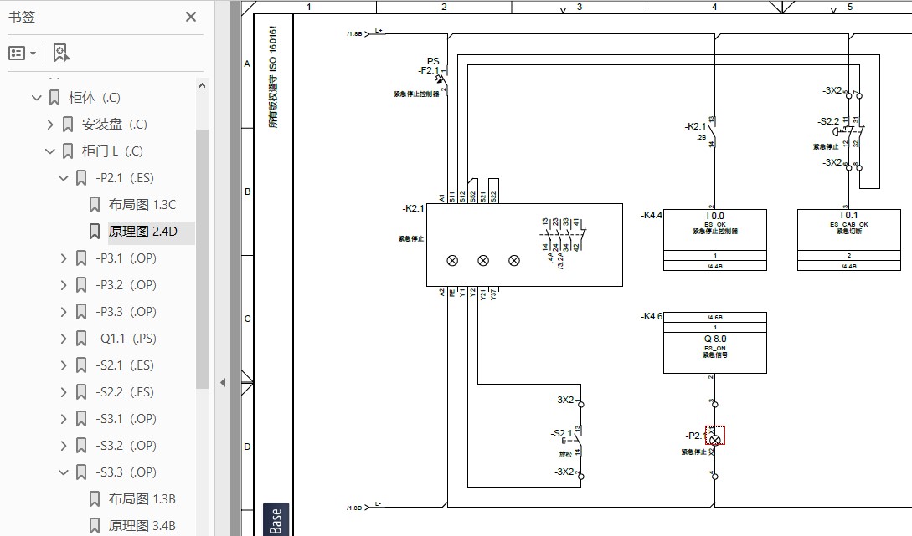The width and height of the screenshot is (912, 536).
Task: Expand the -S2.2 (.ES) bookmark node
Action: [64, 391]
